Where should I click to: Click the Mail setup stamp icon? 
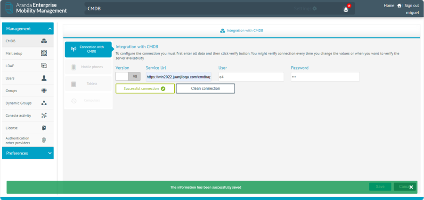(44, 54)
